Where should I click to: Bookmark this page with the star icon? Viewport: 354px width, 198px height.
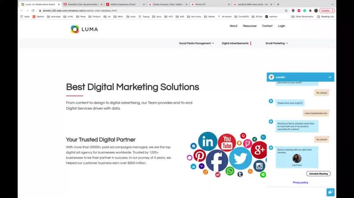pos(286,10)
